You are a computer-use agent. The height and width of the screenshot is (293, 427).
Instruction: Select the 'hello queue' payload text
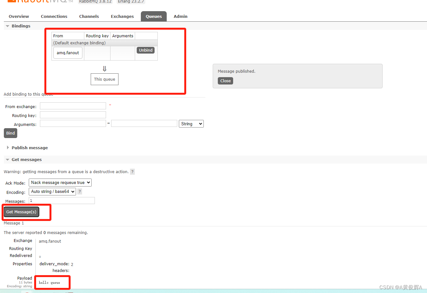[49, 282]
